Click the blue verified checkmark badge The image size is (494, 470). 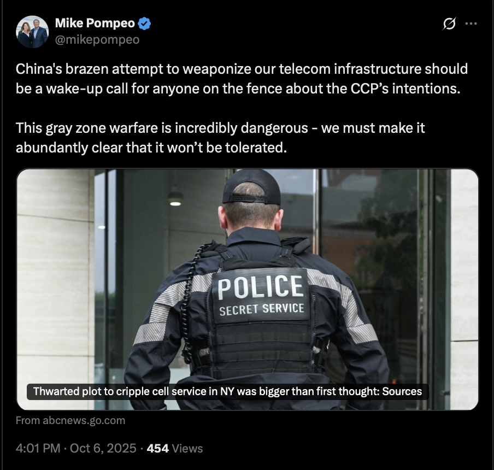pos(144,23)
